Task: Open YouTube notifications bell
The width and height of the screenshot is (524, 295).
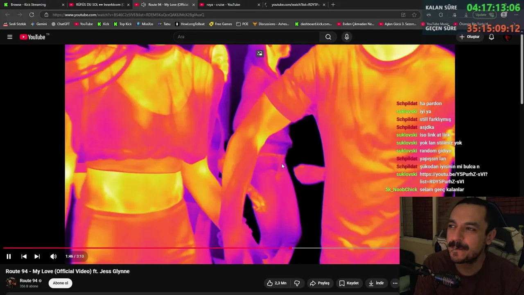Action: tap(492, 37)
